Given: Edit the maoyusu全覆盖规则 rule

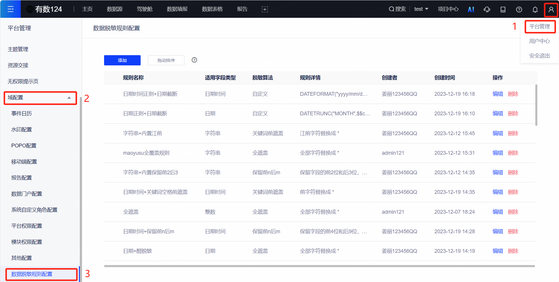Looking at the screenshot, I should [x=497, y=153].
